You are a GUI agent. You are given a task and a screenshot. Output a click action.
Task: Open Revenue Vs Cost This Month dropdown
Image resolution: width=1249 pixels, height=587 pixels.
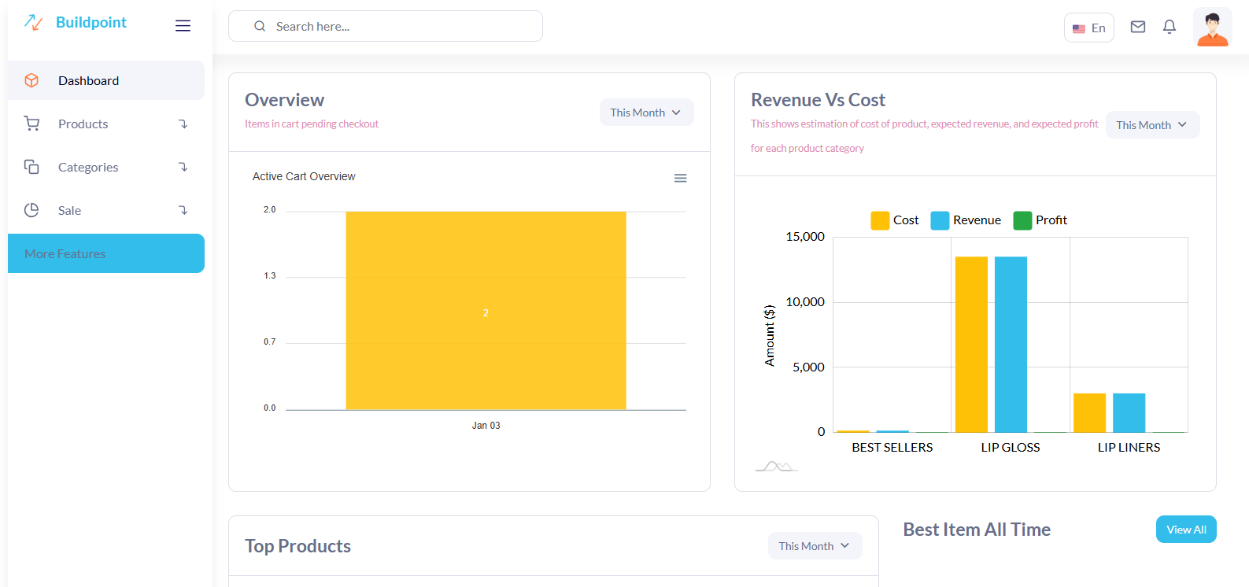[1152, 125]
